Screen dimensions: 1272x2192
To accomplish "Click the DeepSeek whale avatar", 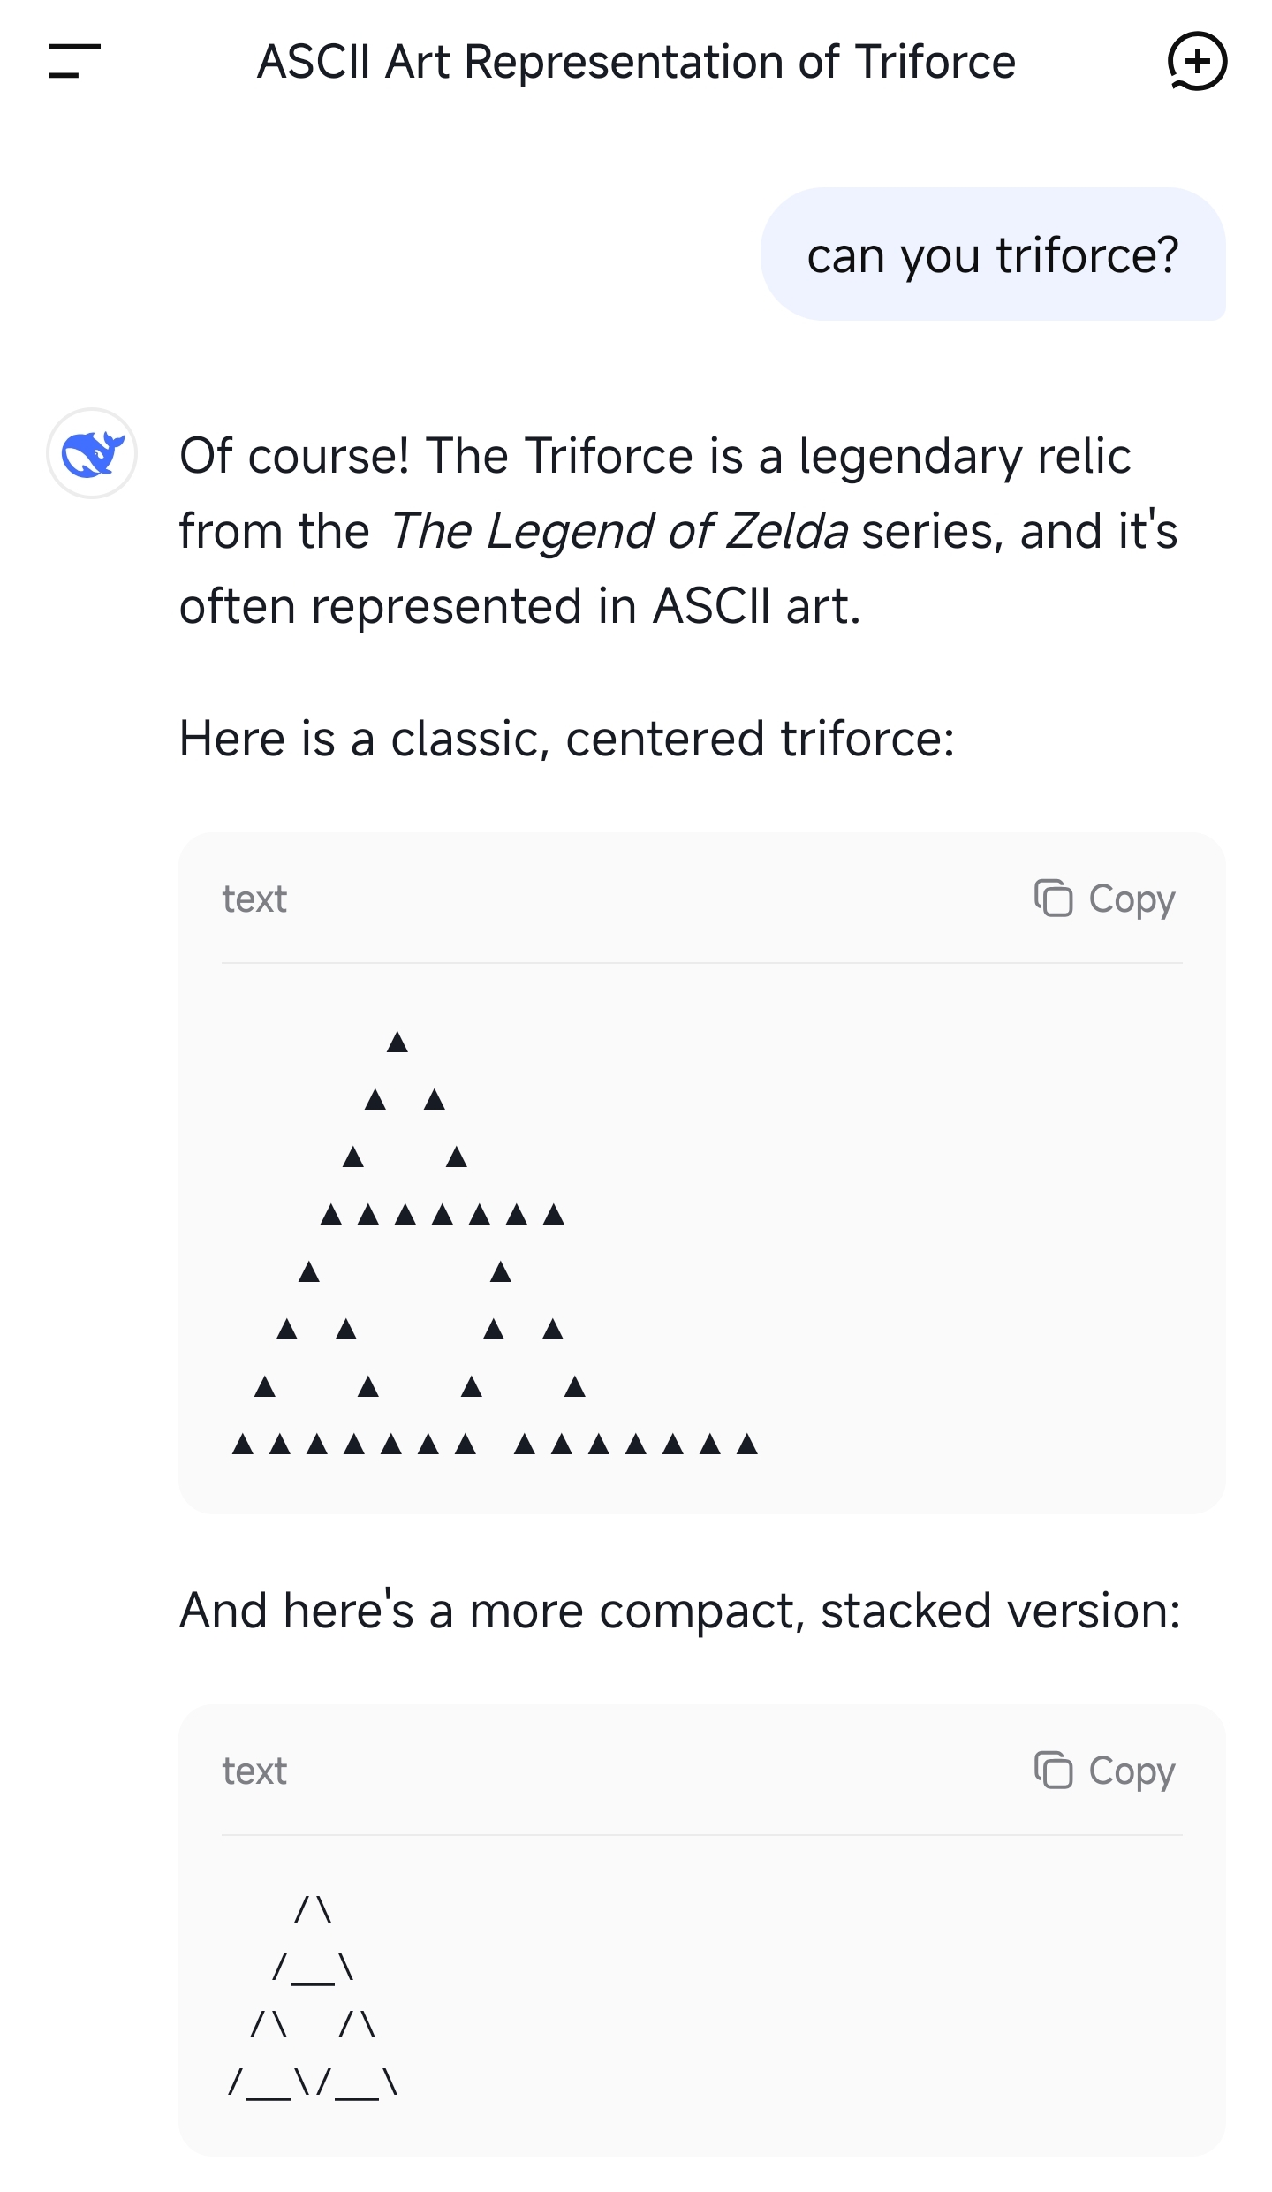I will coord(92,453).
